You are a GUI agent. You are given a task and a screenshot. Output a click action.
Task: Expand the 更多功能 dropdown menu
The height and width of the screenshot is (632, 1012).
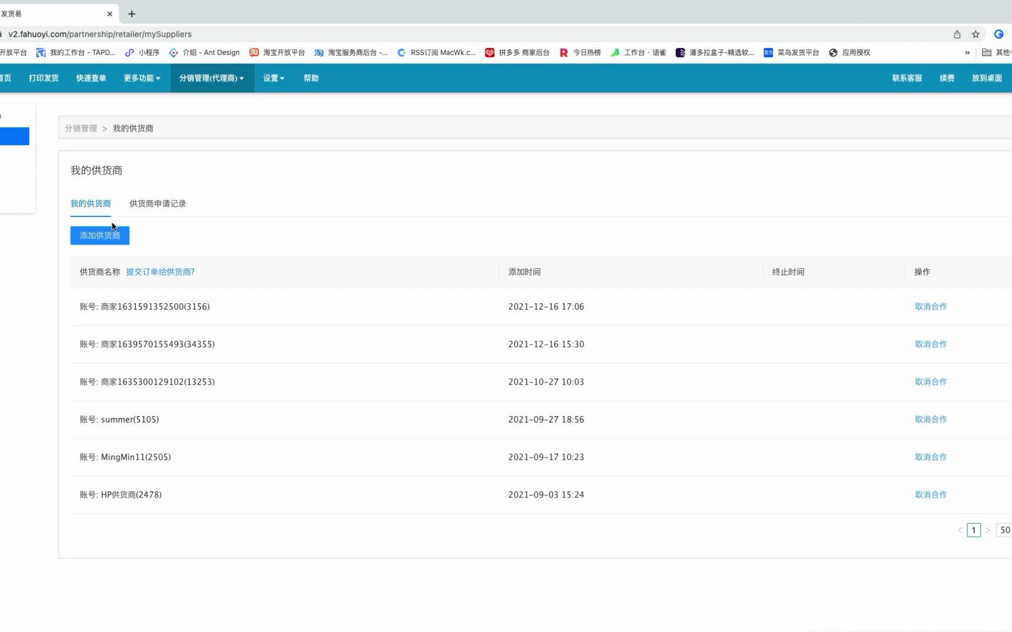142,78
